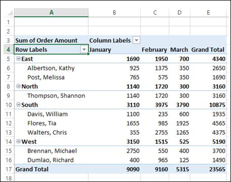This screenshot has width=231, height=182.
Task: Collapse the West region group
Action: (18, 141)
